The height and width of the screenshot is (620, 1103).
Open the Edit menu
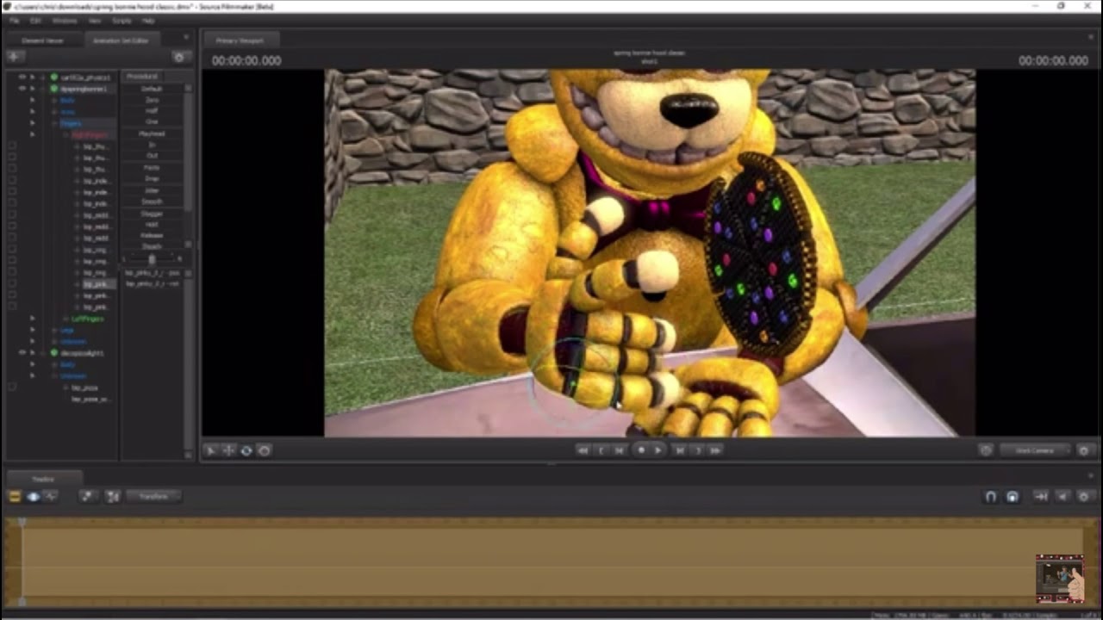tap(35, 20)
